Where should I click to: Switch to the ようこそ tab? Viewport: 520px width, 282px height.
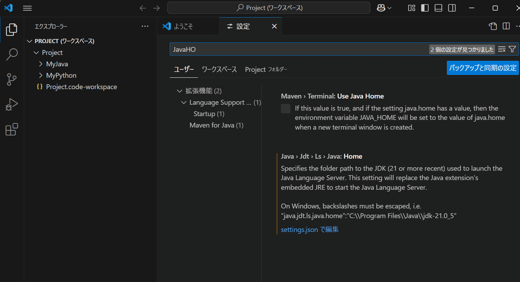point(188,26)
